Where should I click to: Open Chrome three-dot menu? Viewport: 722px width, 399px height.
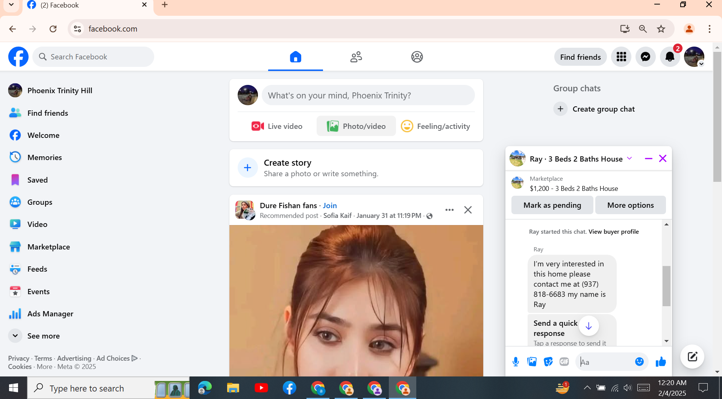click(x=709, y=29)
